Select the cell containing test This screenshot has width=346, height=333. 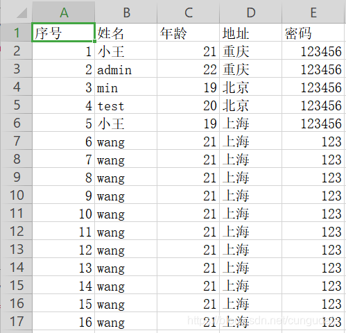tap(126, 105)
